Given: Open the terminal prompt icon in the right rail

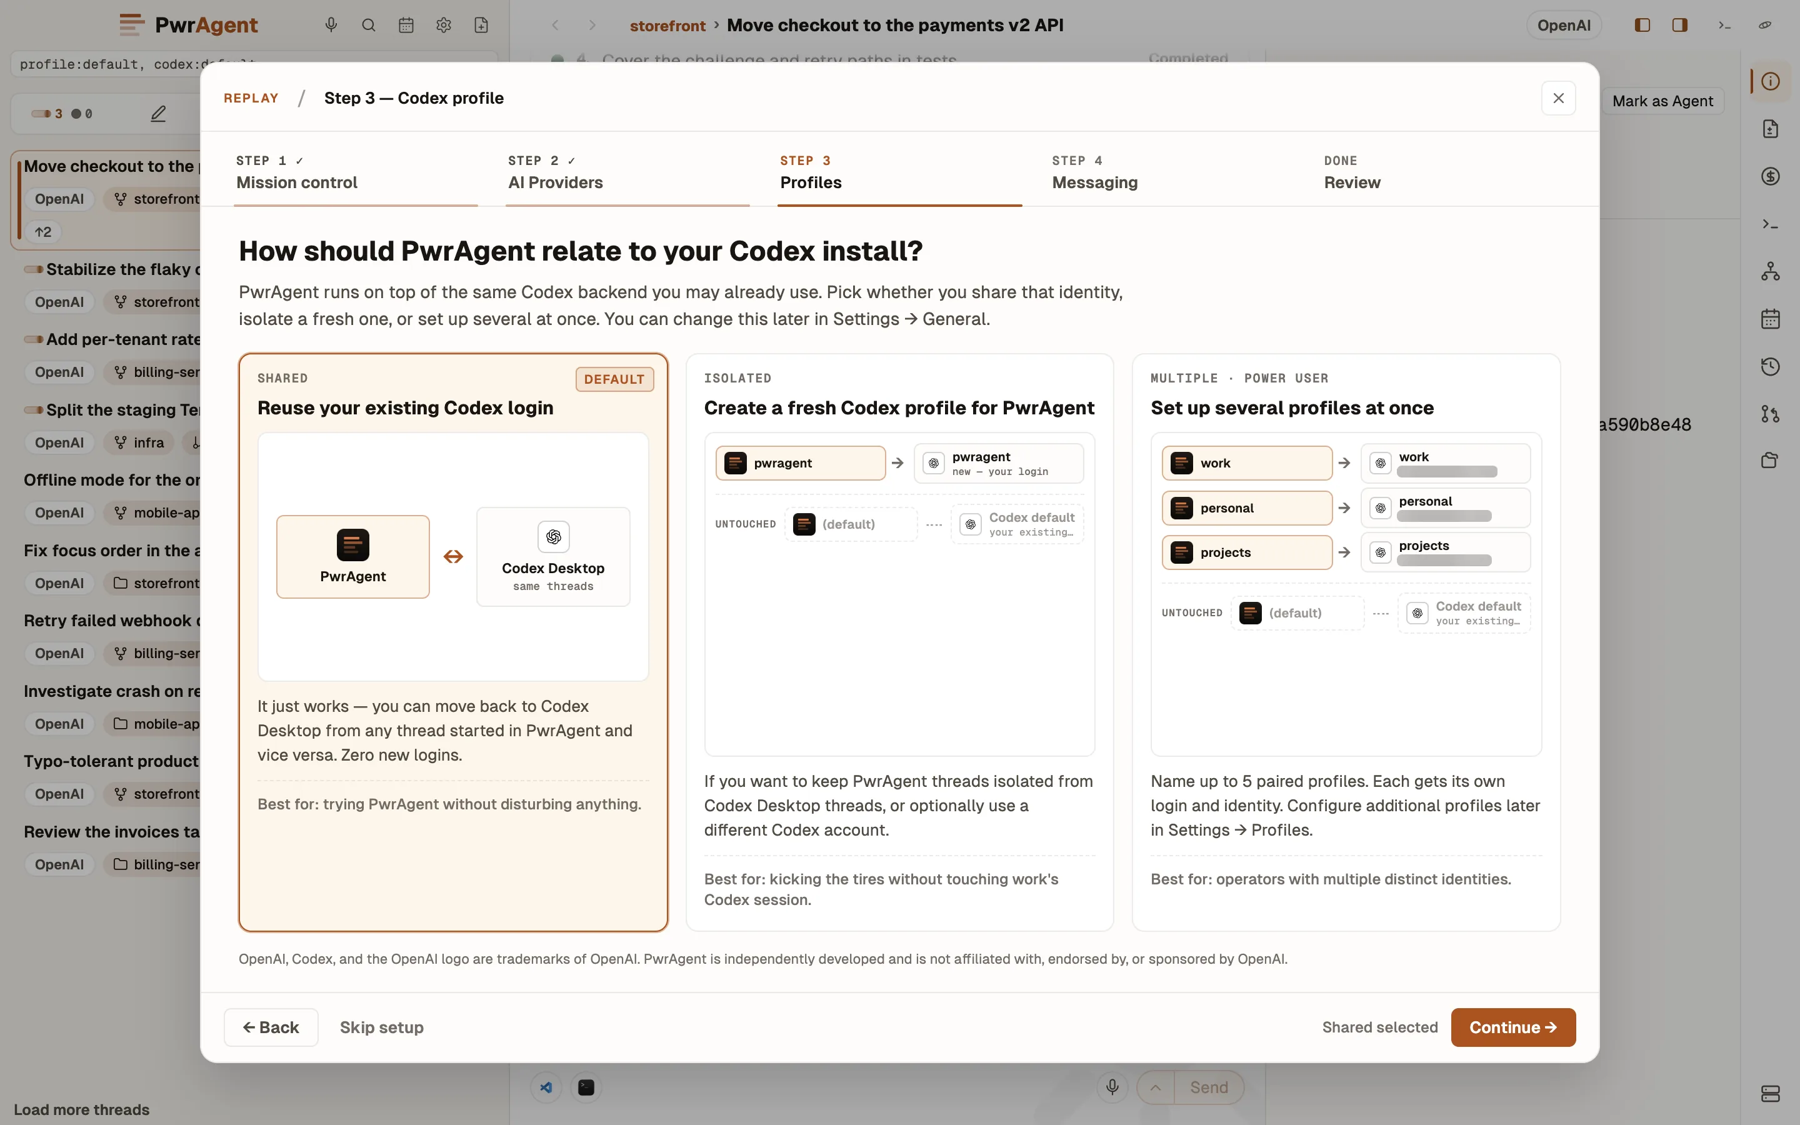Looking at the screenshot, I should pos(1770,224).
